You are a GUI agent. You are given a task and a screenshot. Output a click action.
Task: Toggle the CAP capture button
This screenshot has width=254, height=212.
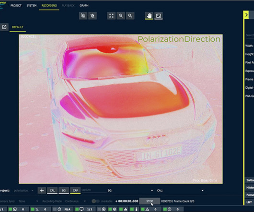(75, 190)
